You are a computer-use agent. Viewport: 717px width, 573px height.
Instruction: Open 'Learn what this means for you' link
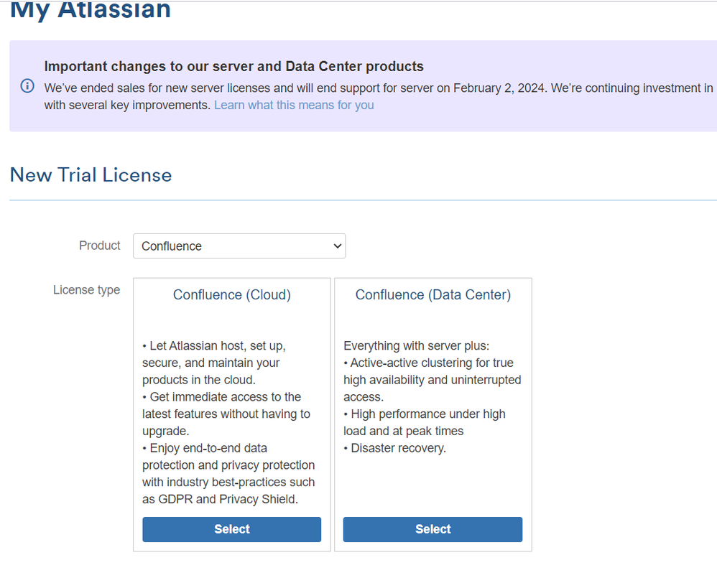(x=294, y=105)
